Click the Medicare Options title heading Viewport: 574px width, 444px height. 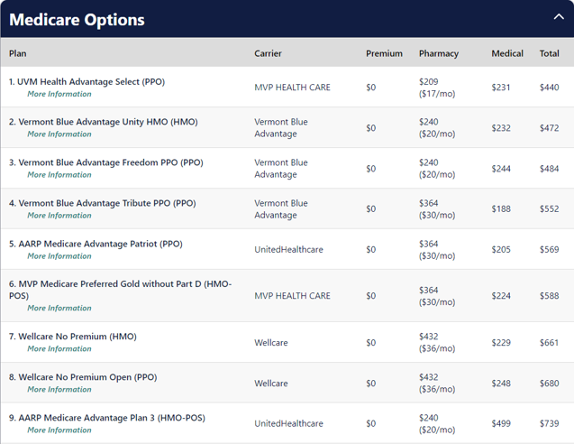click(77, 19)
